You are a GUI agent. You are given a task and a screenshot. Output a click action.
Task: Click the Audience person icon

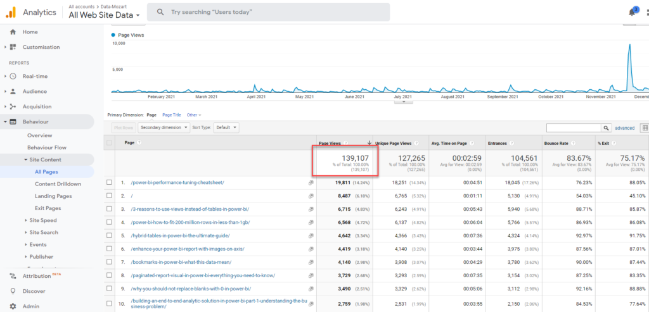point(13,91)
